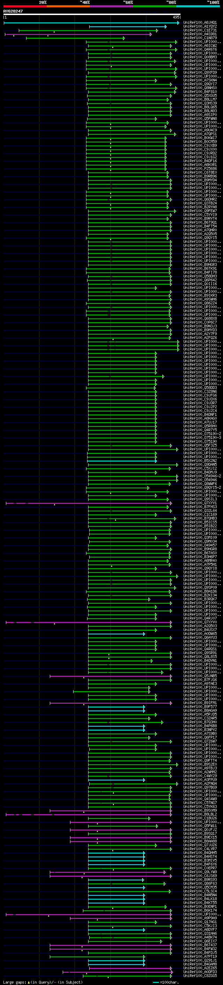
Task: Click hit label UniRef100_B4DMJ9
Action: click(x=200, y=472)
